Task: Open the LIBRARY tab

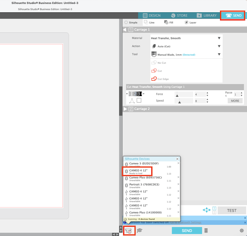Action: coord(207,15)
